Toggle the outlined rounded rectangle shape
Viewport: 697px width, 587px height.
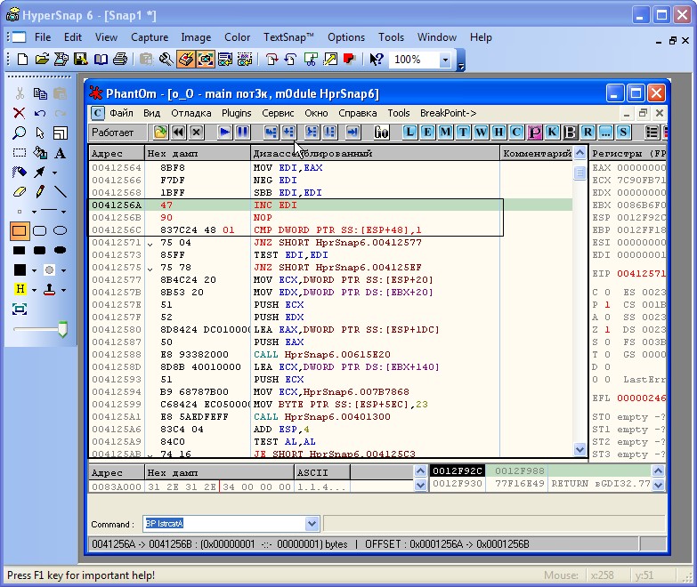coord(40,230)
